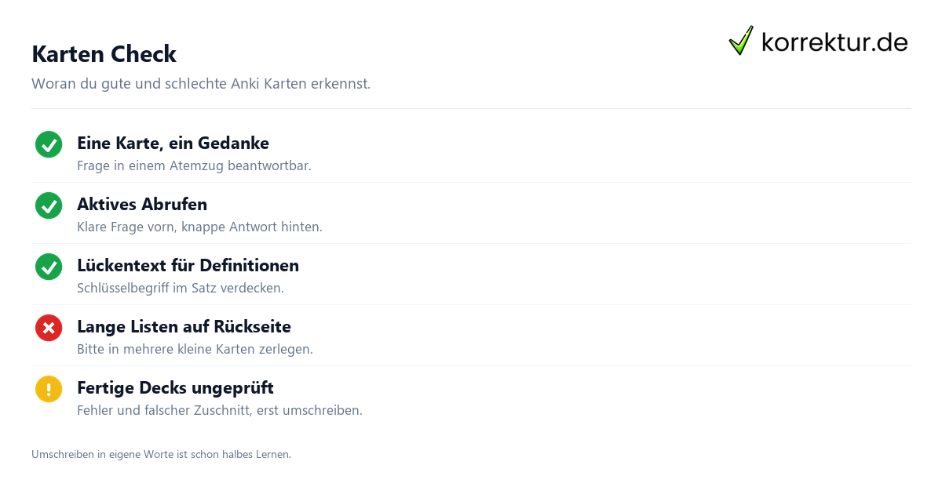Select the heading Lange Listen auf Rückseite
This screenshot has height=494, width=942.
pyautogui.click(x=184, y=327)
